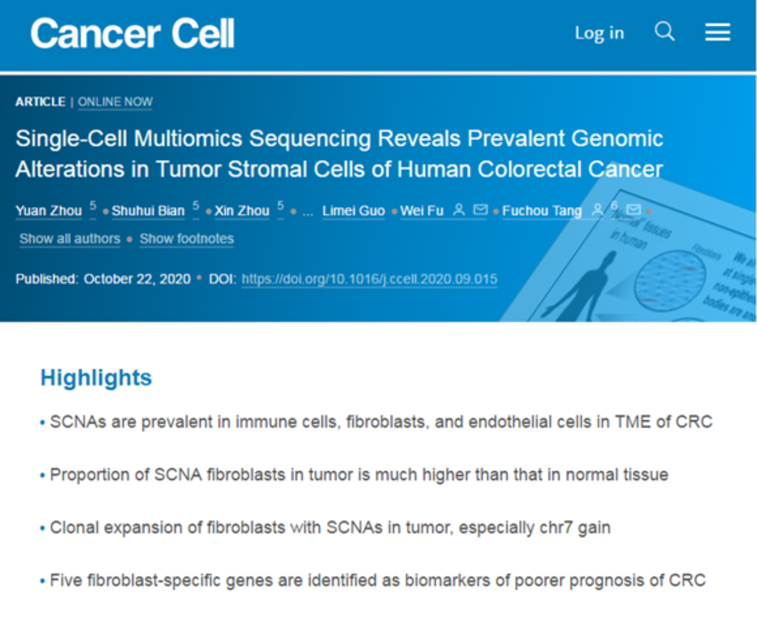
Task: Open the search magnifier icon
Action: point(664,32)
